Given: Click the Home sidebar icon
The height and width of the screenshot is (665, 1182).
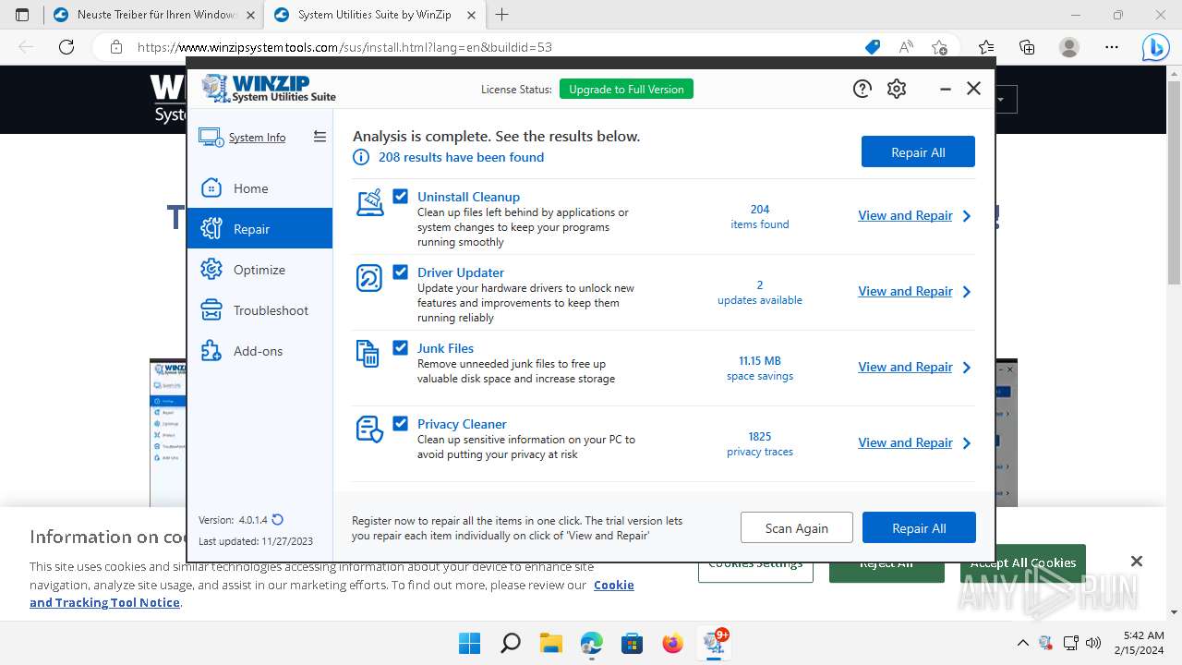Looking at the screenshot, I should [211, 188].
